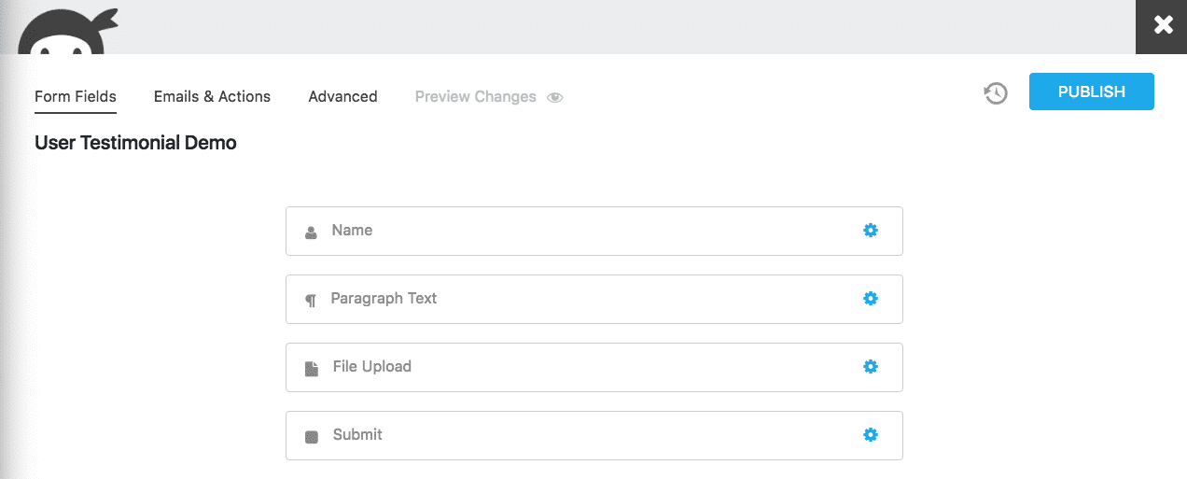Click the pilcrow icon beside Paragraph Text
1187x479 pixels.
[311, 300]
